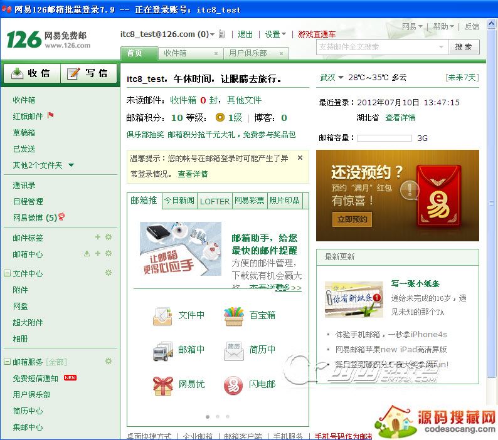Open the 文件中 file center icon
Image resolution: width=498 pixels, height=440 pixels.
pyautogui.click(x=162, y=316)
